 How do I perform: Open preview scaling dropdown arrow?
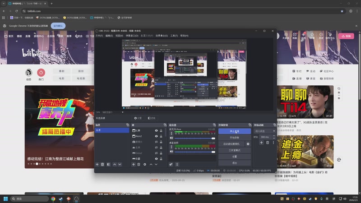coord(122,112)
